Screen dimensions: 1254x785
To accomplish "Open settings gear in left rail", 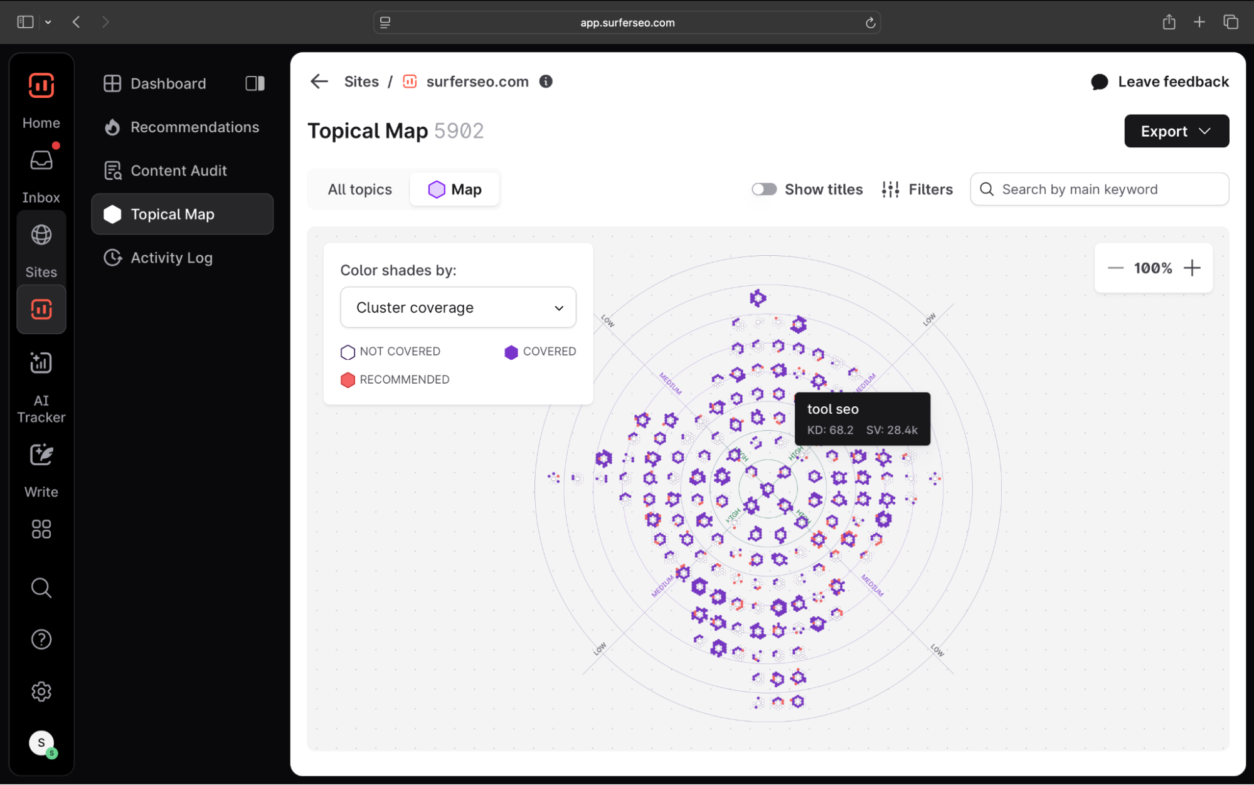I will (x=41, y=692).
